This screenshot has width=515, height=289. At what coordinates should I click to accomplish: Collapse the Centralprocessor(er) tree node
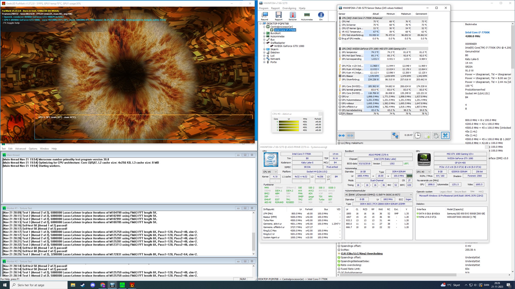coord(264,27)
